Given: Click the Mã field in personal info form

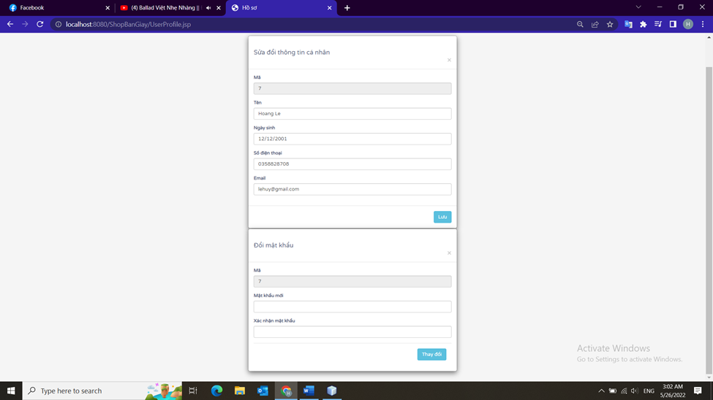Looking at the screenshot, I should 352,88.
